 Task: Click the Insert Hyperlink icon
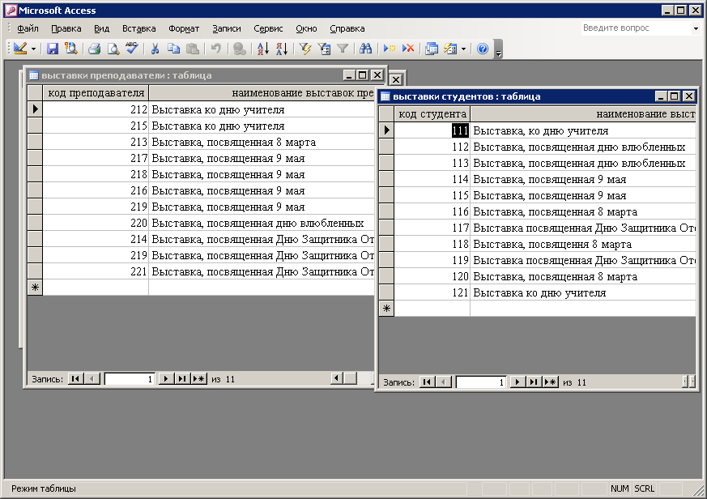coord(240,49)
